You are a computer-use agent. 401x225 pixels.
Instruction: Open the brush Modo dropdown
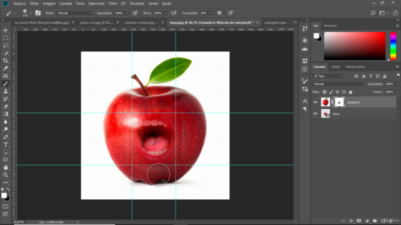click(75, 13)
